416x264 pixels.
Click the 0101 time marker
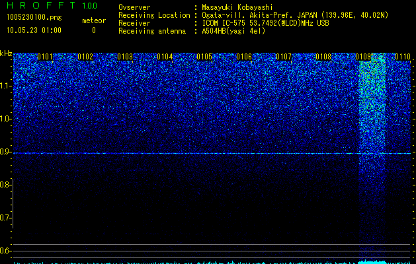coord(45,57)
